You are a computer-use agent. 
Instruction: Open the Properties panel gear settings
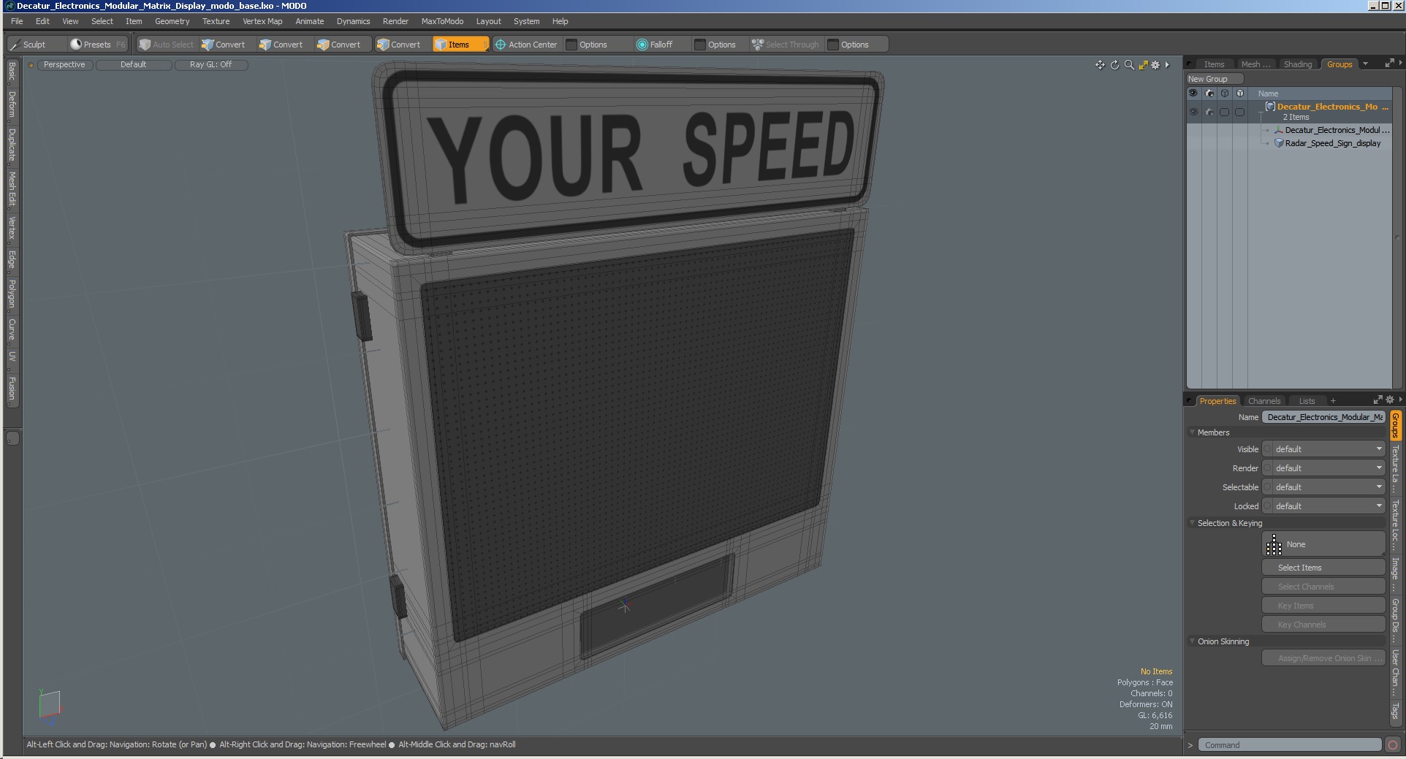(x=1389, y=400)
